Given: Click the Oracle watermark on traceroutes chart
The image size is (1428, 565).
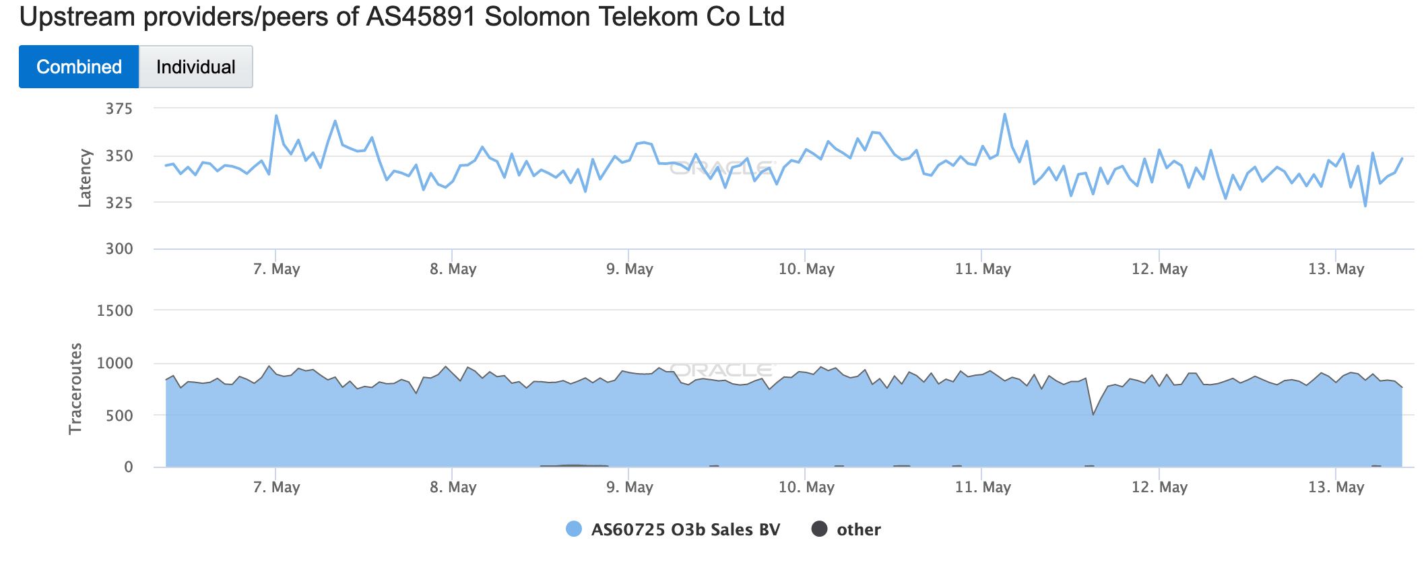Looking at the screenshot, I should 723,370.
